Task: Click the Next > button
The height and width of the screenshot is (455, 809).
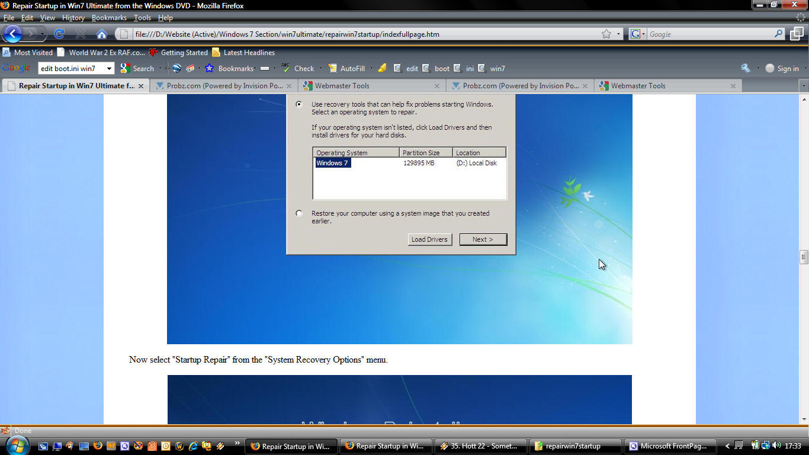Action: pyautogui.click(x=483, y=239)
